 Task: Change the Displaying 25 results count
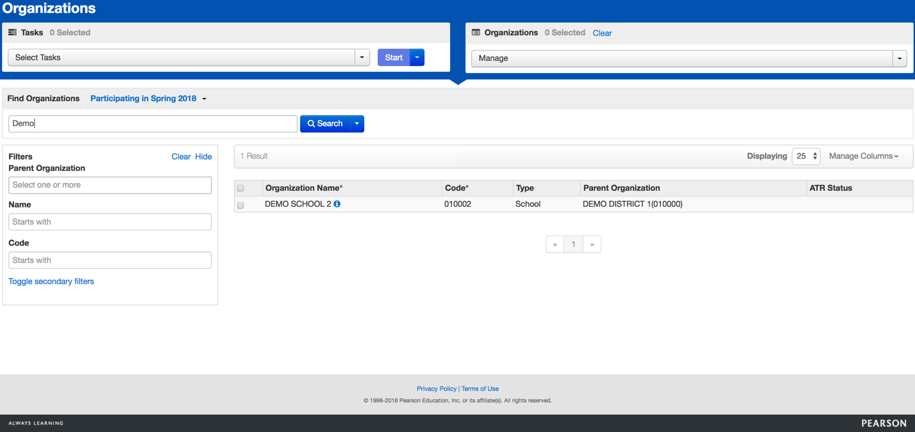pos(806,156)
